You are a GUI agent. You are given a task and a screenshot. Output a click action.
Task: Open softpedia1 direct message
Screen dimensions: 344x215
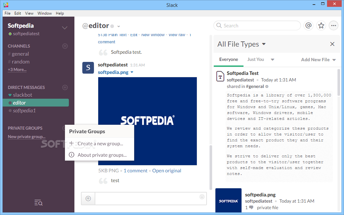point(22,111)
